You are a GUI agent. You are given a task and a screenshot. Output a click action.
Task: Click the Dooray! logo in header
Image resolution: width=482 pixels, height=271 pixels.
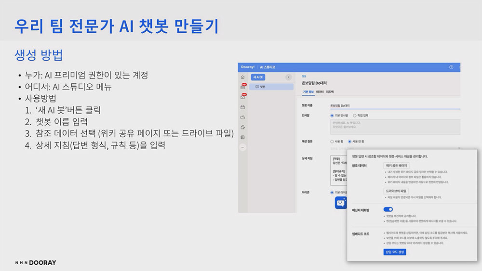[x=248, y=67]
